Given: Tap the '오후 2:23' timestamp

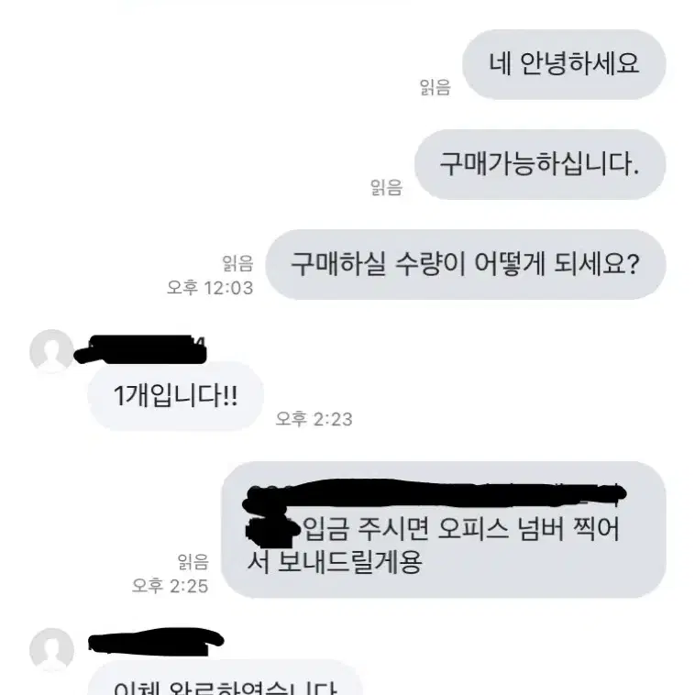Looking at the screenshot, I should 314,419.
